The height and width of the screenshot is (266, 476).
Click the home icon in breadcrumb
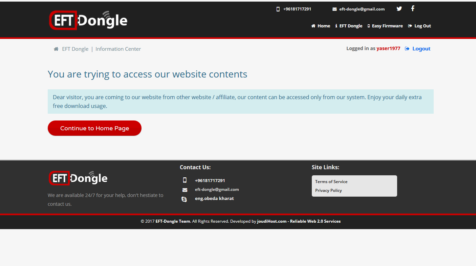(x=56, y=49)
